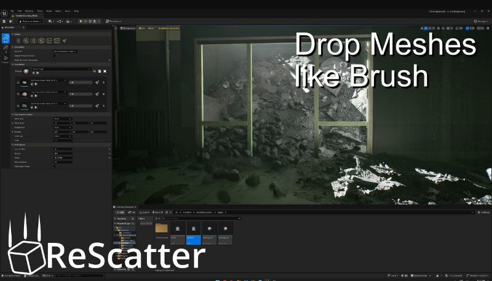This screenshot has width=492, height=281.
Task: Open the second mesh asset dropdown
Action: click(x=49, y=92)
